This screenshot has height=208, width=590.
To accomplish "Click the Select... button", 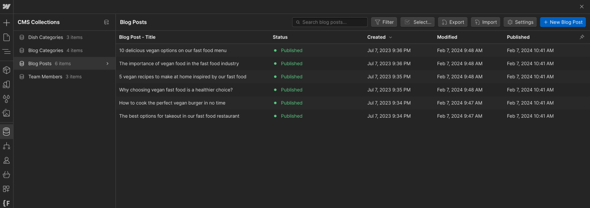I will pyautogui.click(x=417, y=22).
